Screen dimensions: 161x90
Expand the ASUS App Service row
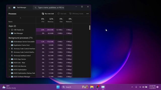click(x=9, y=59)
